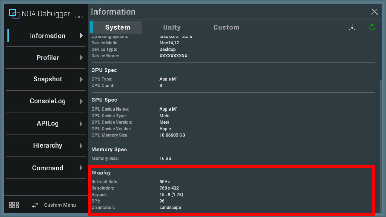Click the Refresh Rate value 60Hz

pyautogui.click(x=165, y=182)
